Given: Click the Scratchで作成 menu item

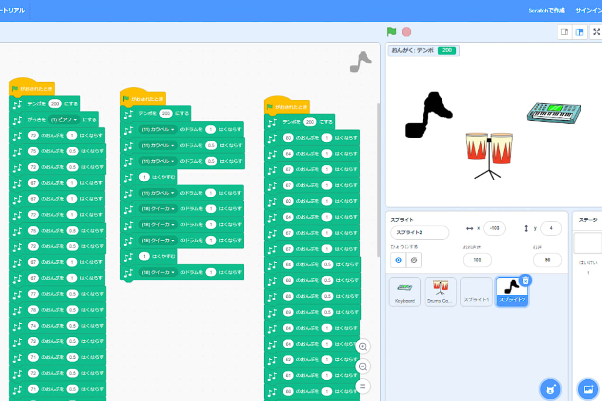Looking at the screenshot, I should pyautogui.click(x=546, y=11).
